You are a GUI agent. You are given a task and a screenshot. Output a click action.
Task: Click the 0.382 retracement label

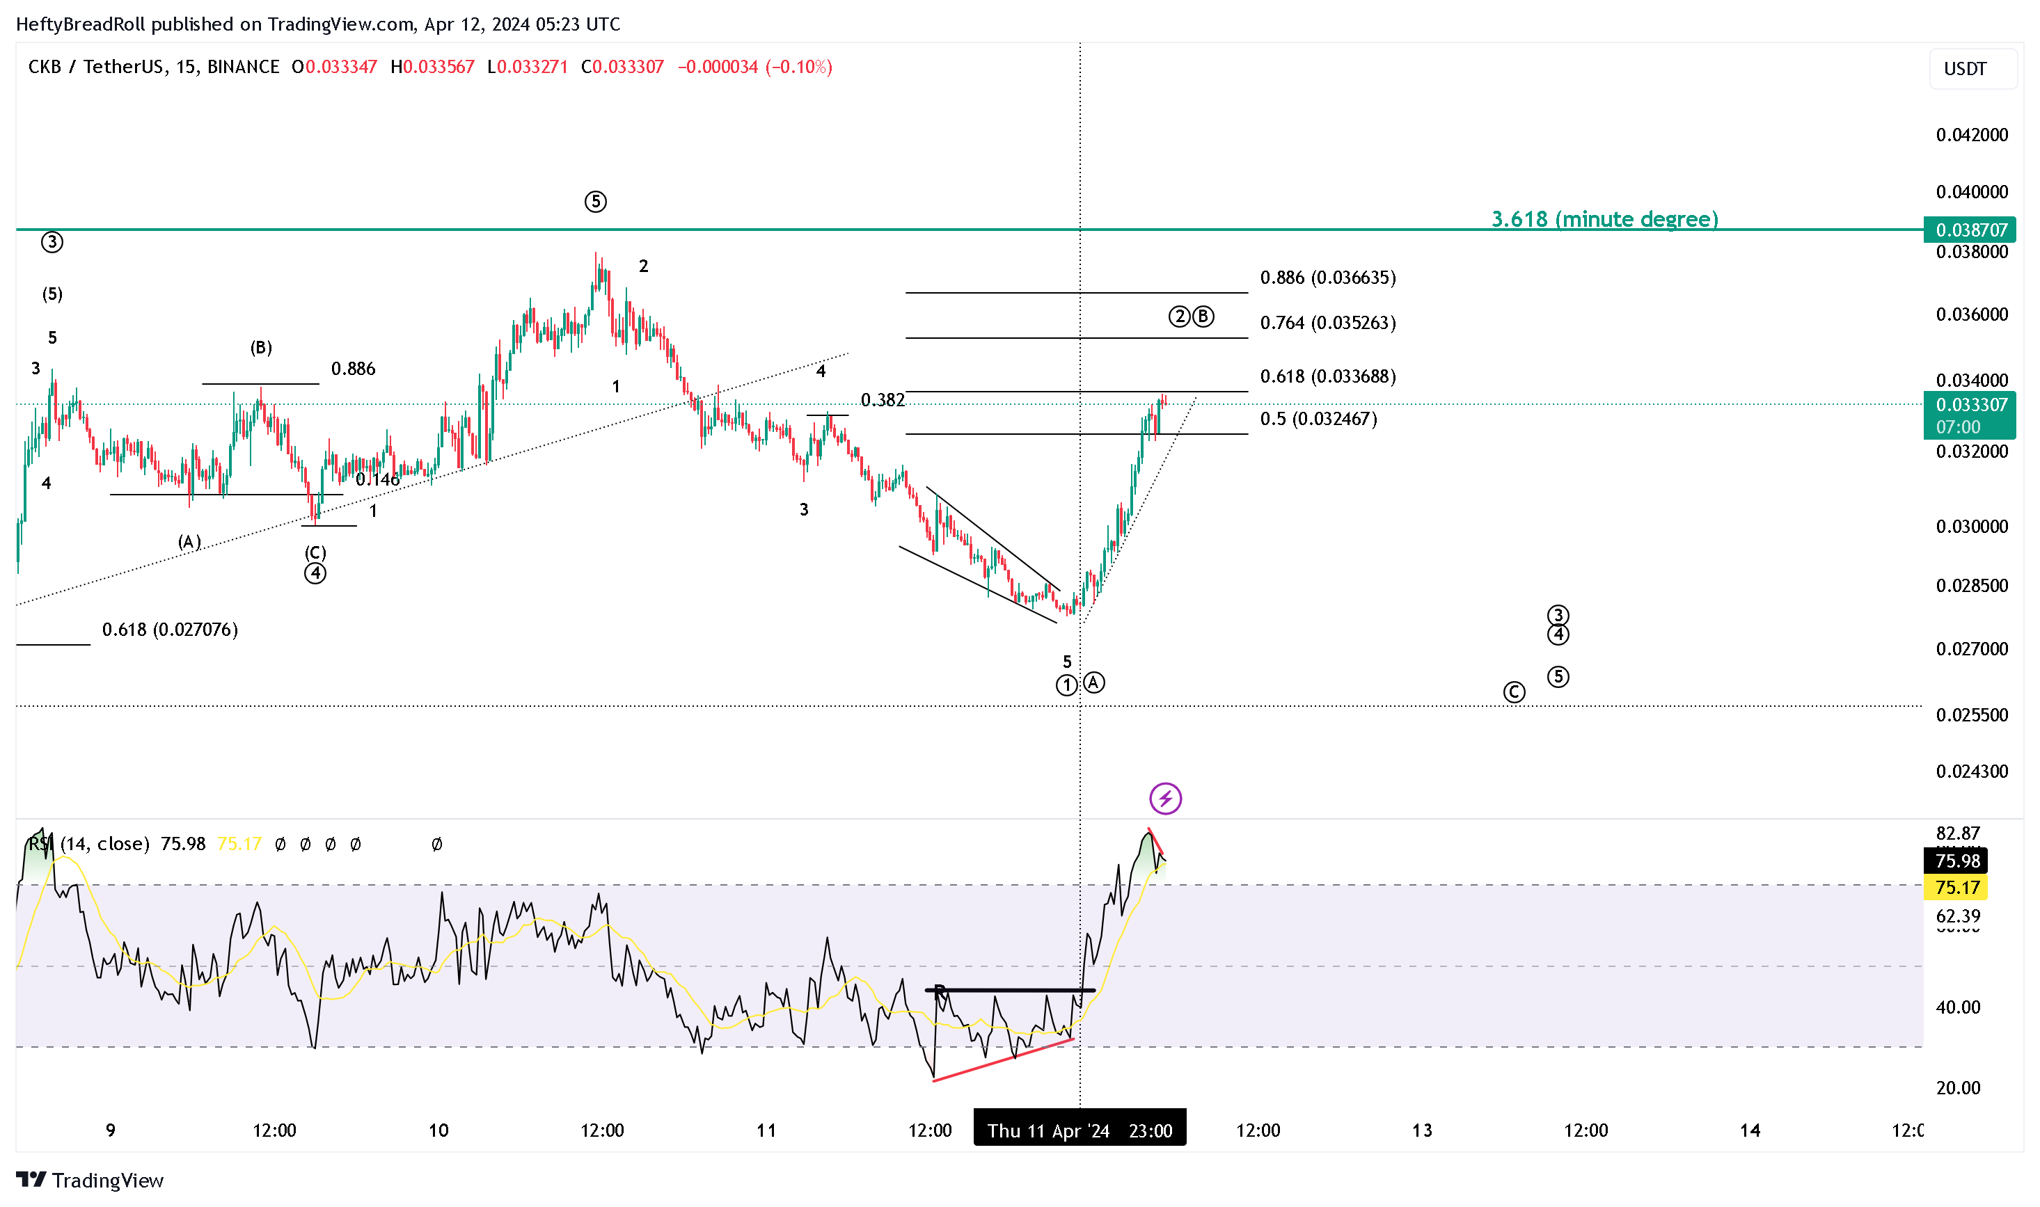pos(883,400)
